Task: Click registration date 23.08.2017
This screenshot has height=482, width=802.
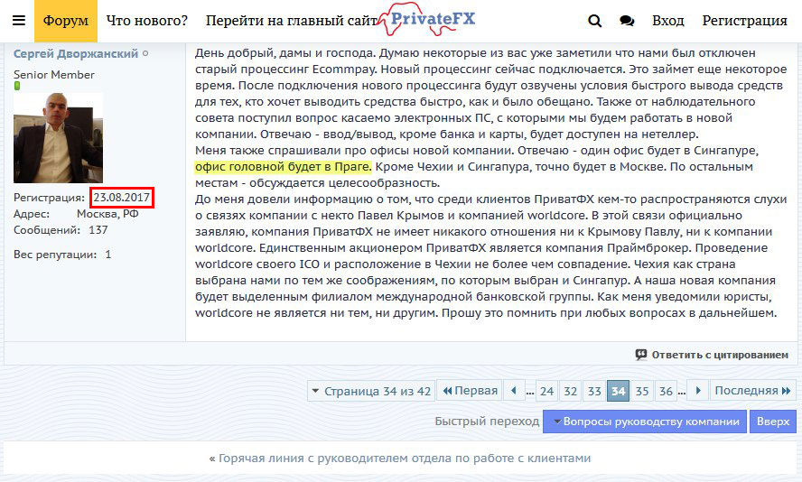Action: [x=121, y=198]
